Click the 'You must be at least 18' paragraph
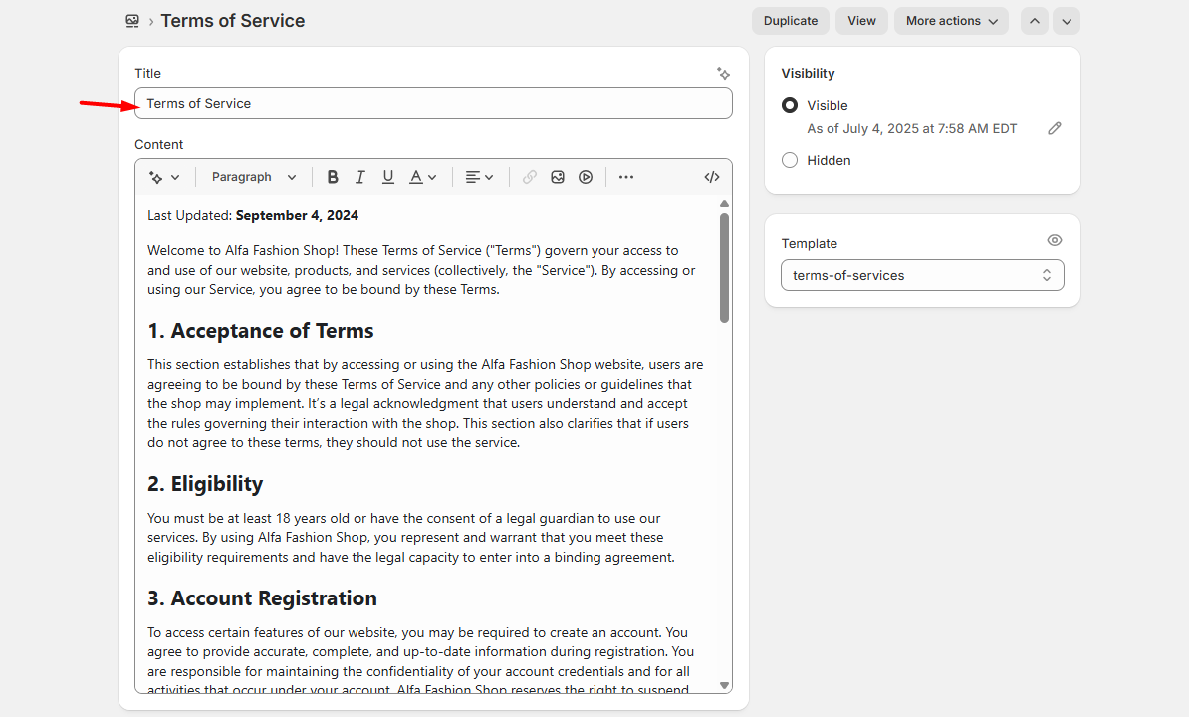The width and height of the screenshot is (1189, 717). click(x=411, y=538)
